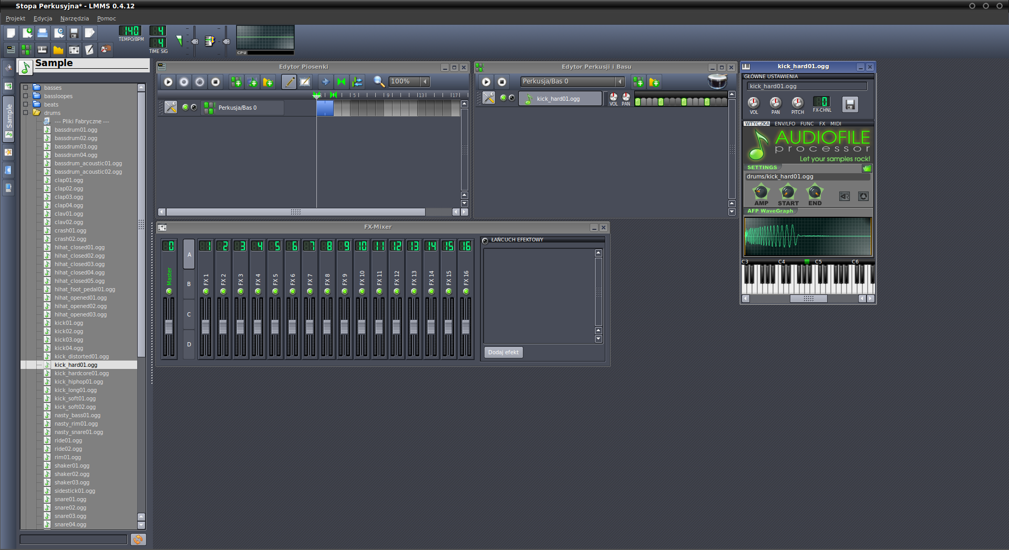Show Piano Roll from main toolbar
Viewport: 1009px width, 550px height.
point(43,49)
